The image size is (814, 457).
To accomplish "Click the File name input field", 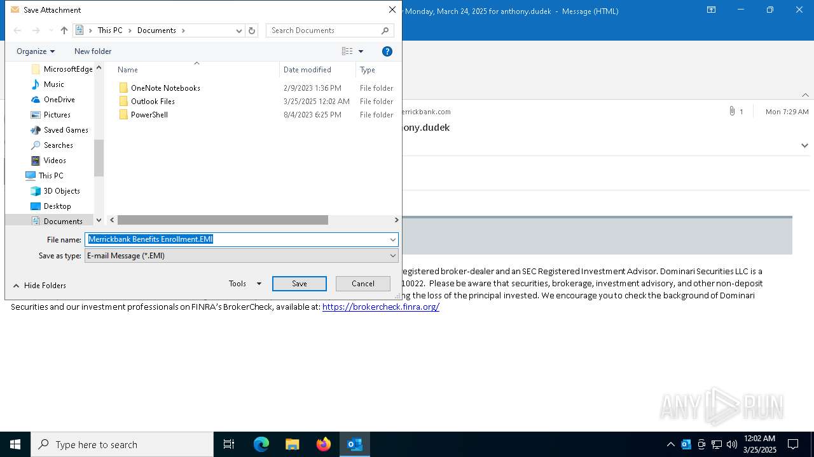I will [x=237, y=239].
